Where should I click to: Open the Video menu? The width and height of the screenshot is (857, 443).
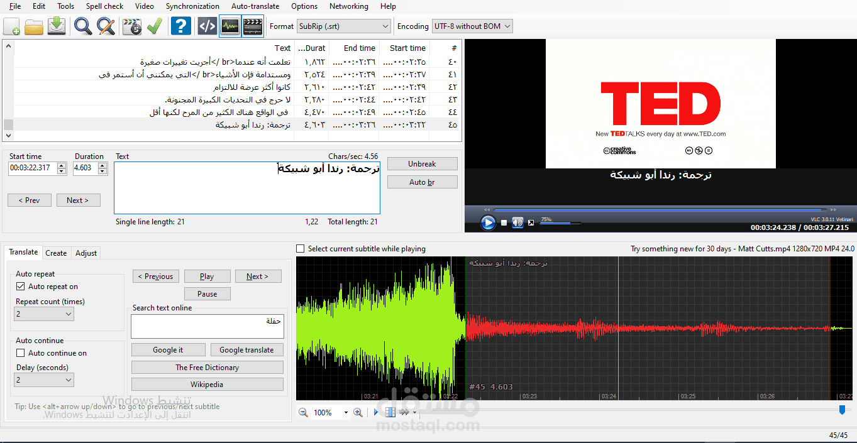click(145, 6)
